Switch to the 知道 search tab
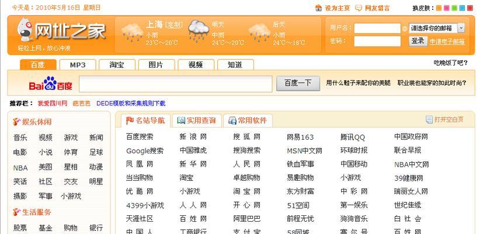Image resolution: width=480 pixels, height=234 pixels. click(235, 65)
